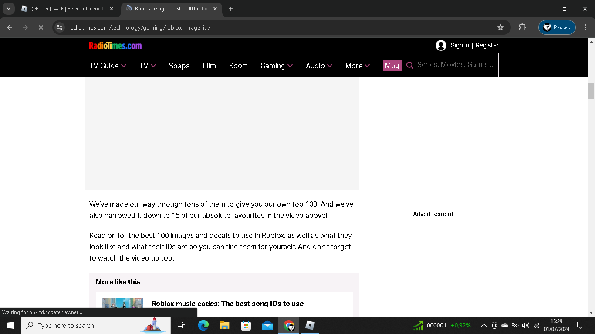Expand the More dropdown menu
The width and height of the screenshot is (595, 334).
(358, 66)
